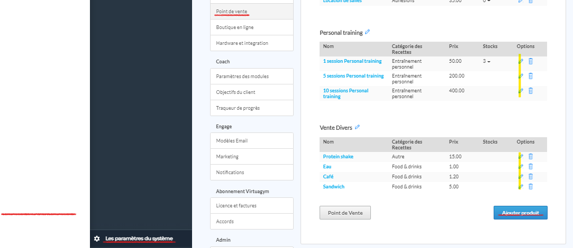Edit the Eau product
The width and height of the screenshot is (573, 248).
[521, 167]
